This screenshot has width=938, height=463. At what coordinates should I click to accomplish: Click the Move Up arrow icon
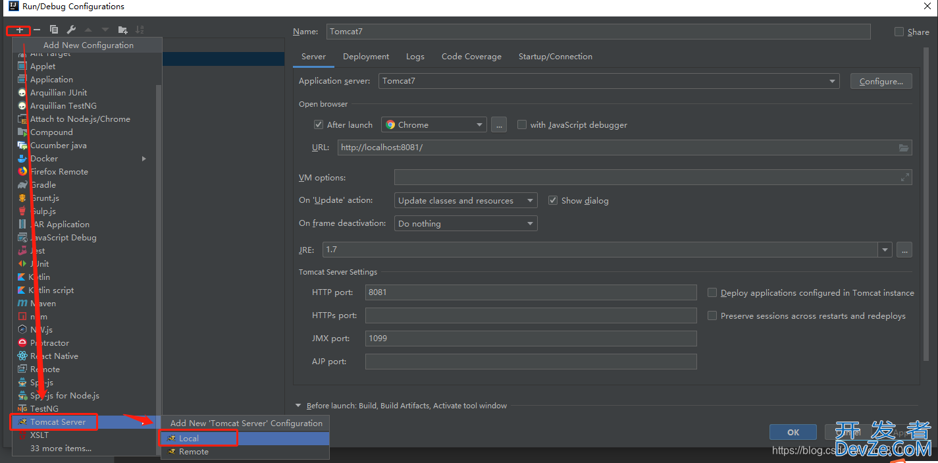(88, 30)
